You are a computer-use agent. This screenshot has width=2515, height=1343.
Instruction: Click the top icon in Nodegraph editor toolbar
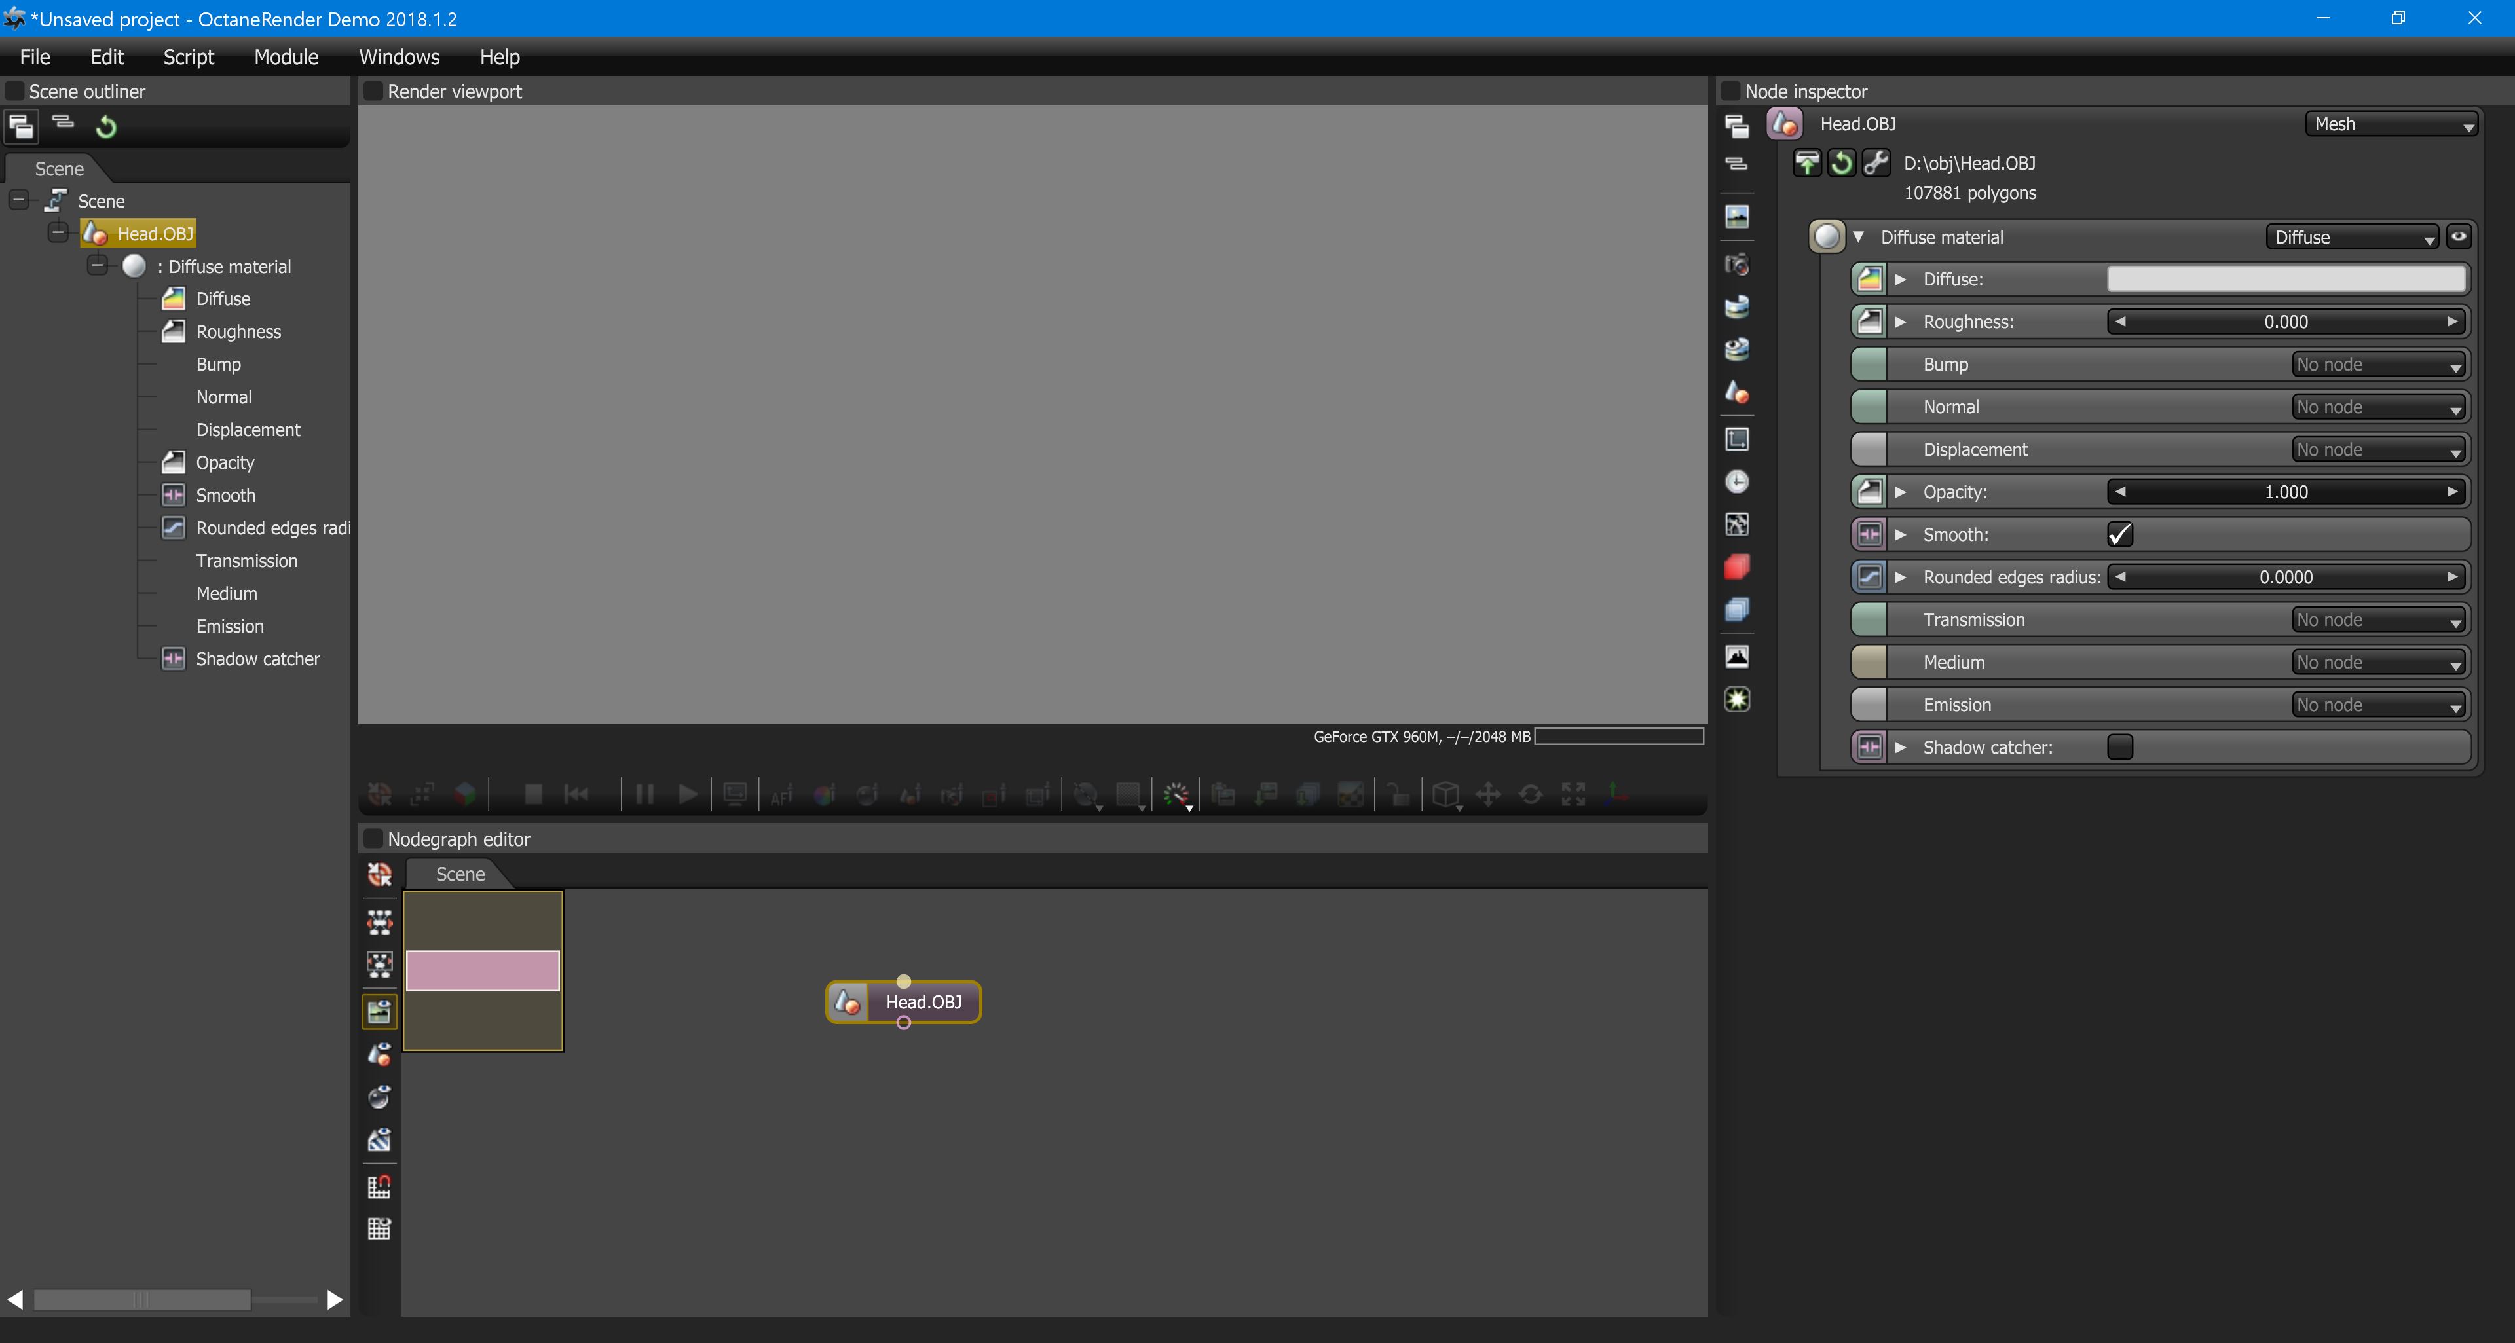(x=380, y=875)
